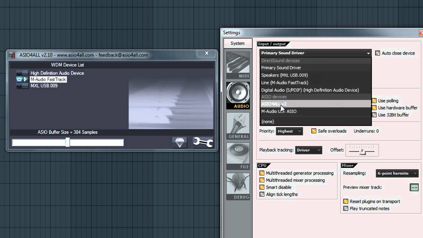Viewport: 423px width, 238px height.
Task: Select Speakers (MXL USB.009) device
Action: (x=316, y=75)
